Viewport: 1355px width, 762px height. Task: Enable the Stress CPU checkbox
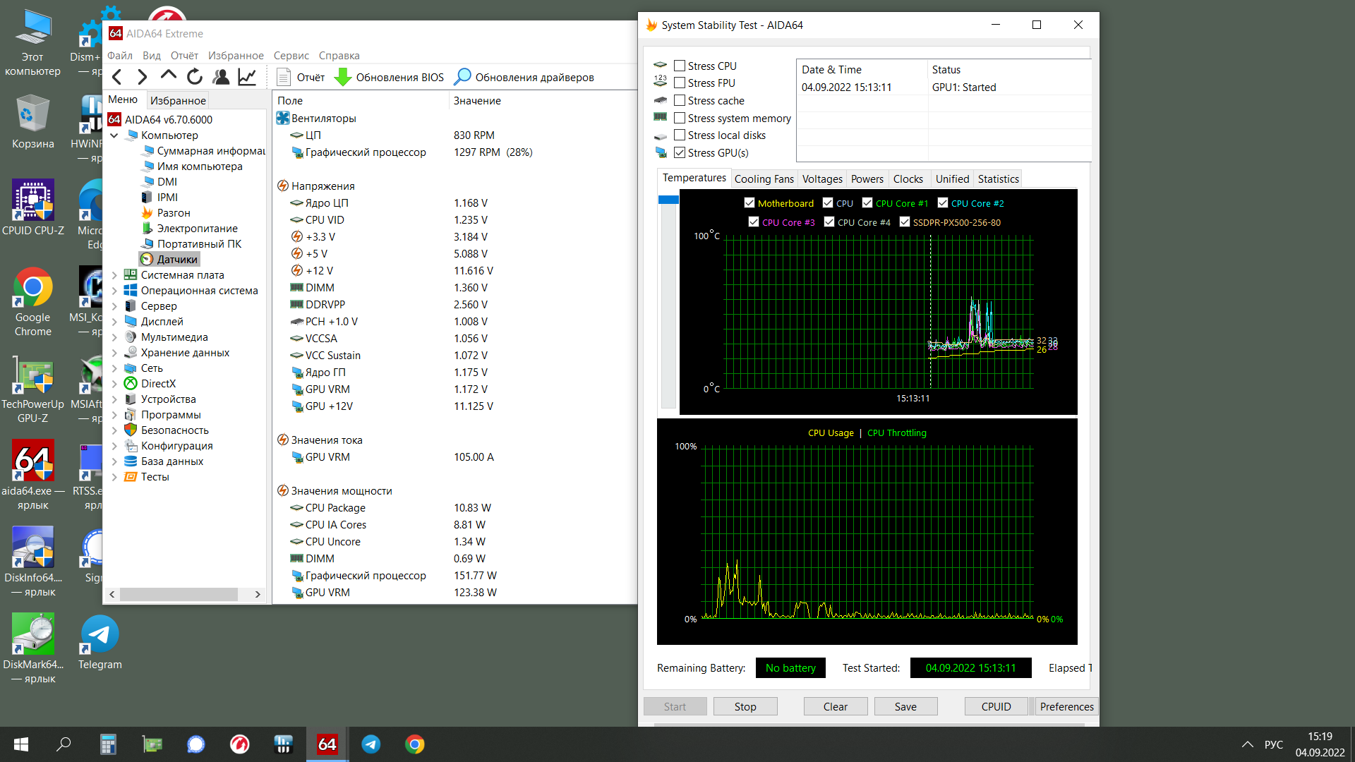coord(680,66)
